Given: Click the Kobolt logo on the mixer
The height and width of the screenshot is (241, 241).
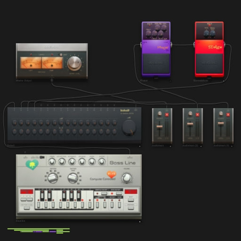Looking at the screenshot, I should coord(125,110).
